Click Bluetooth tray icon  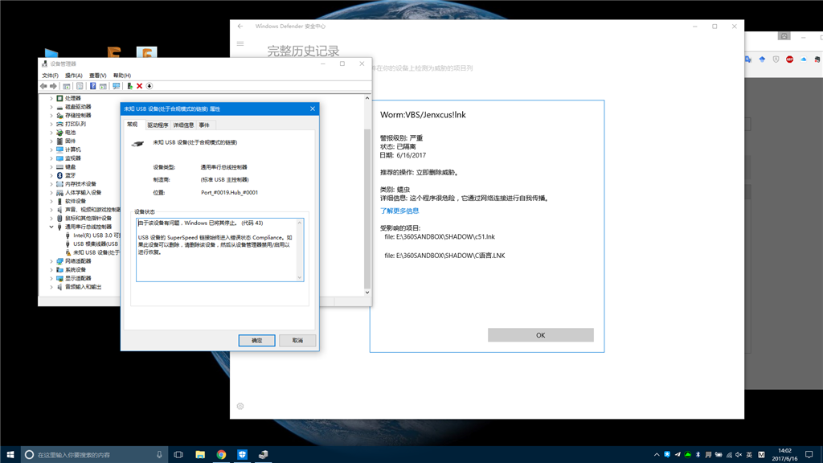tap(698, 455)
